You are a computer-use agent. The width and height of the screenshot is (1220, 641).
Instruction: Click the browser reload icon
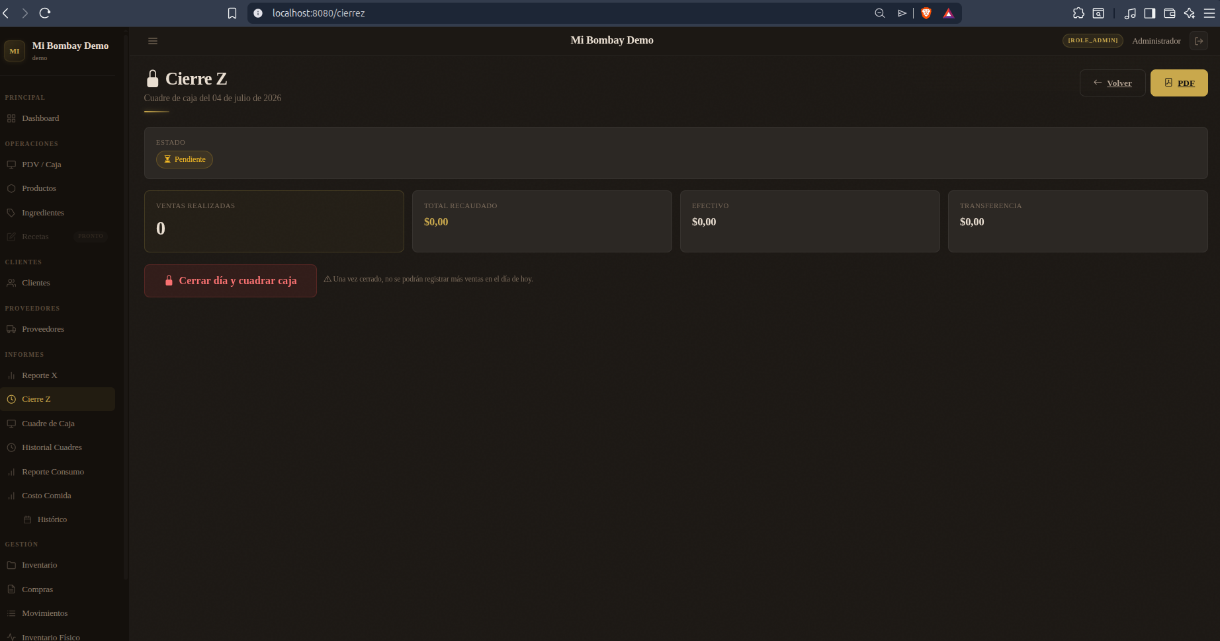click(x=45, y=13)
